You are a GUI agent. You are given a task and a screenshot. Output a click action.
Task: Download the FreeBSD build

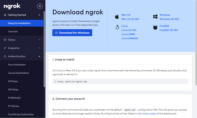(x=164, y=26)
